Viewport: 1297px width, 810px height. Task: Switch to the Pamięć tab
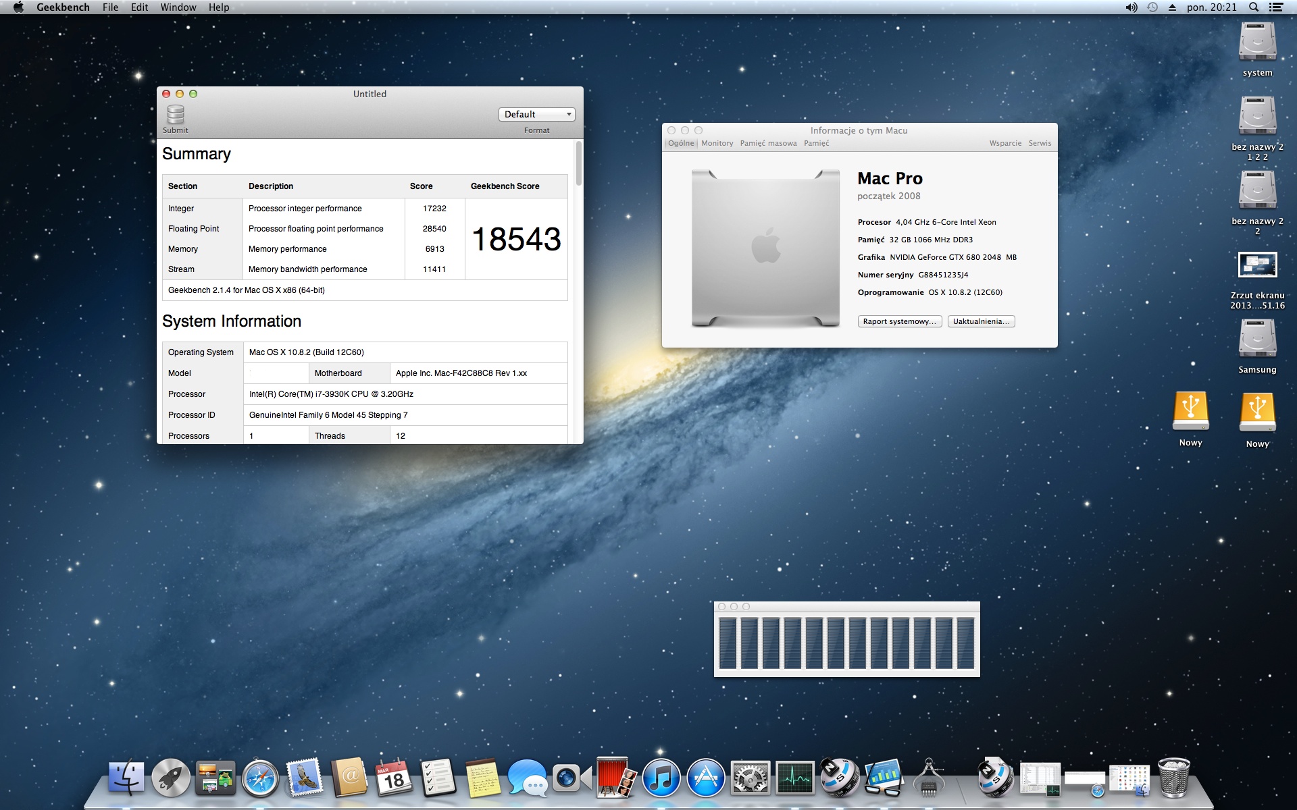pos(816,143)
